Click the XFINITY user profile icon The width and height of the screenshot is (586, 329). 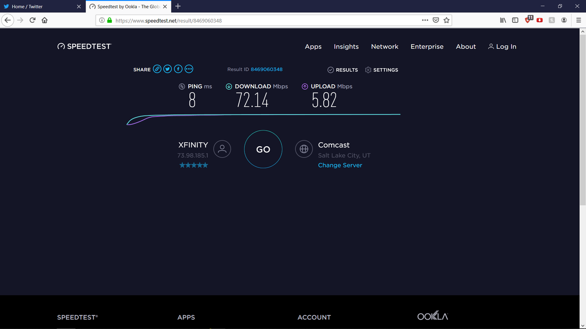tap(222, 149)
